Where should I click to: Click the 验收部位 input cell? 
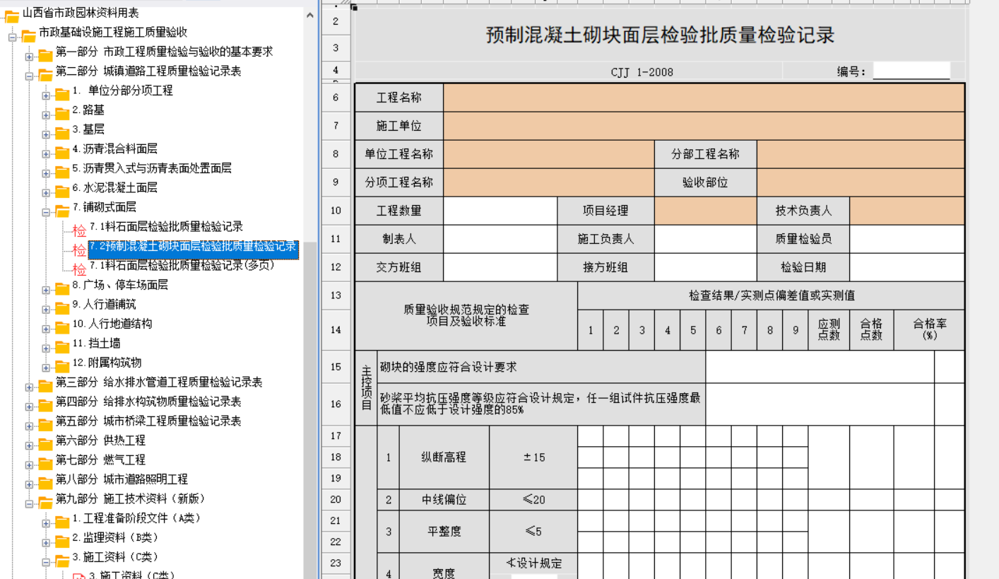click(861, 182)
